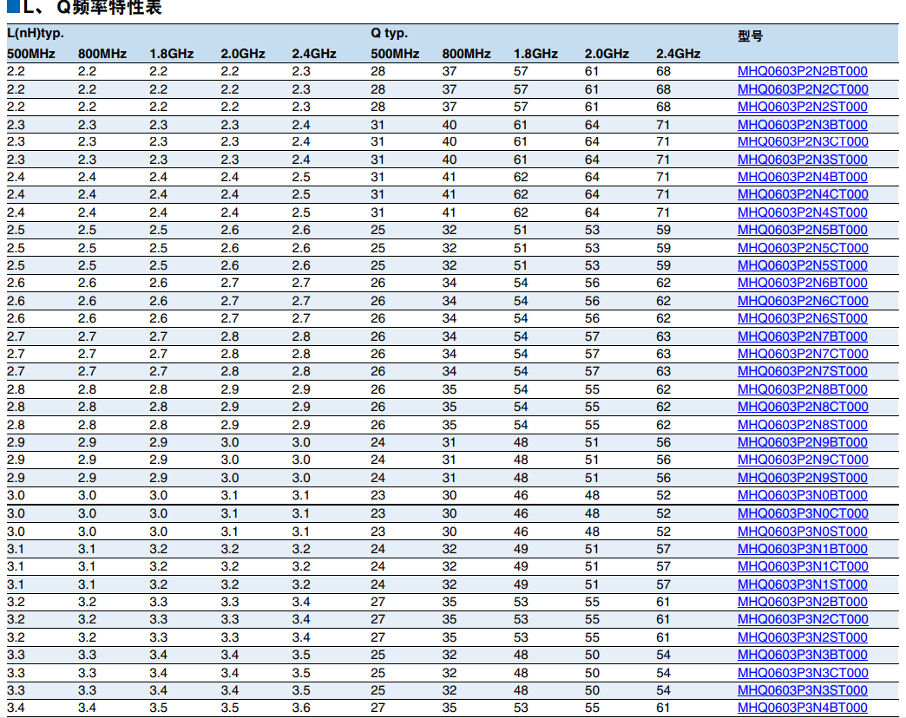Open the MHQ0603P2N5ST000 part link
Viewport: 906px width, 718px height.
click(803, 265)
